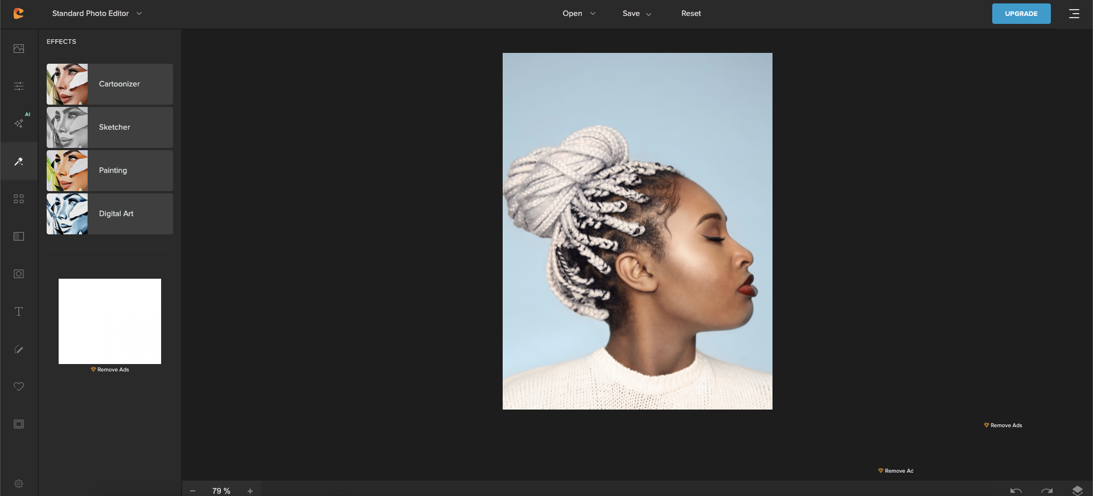The width and height of the screenshot is (1093, 496).
Task: Open the Image manager sidebar icon
Action: click(19, 48)
